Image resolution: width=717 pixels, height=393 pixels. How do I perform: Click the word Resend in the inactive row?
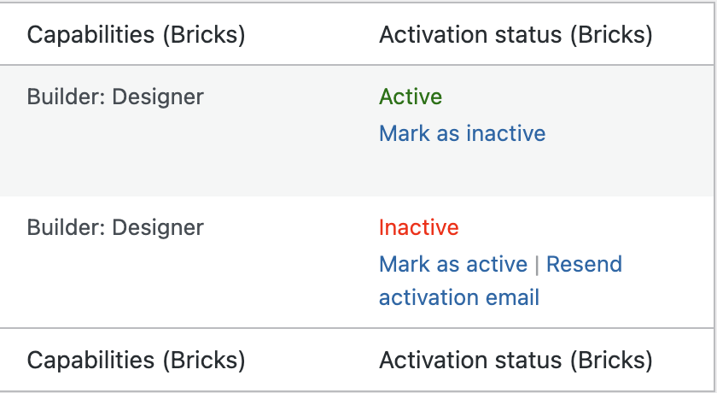[x=584, y=264]
